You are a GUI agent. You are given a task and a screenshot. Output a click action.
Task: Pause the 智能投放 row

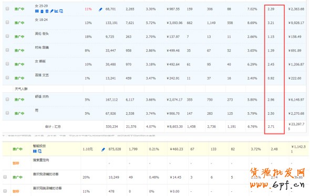[35, 151]
